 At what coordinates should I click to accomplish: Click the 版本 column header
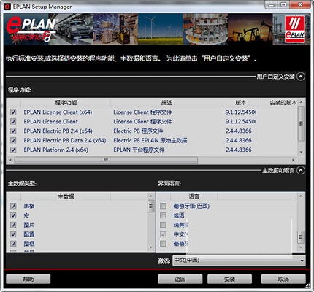point(240,103)
